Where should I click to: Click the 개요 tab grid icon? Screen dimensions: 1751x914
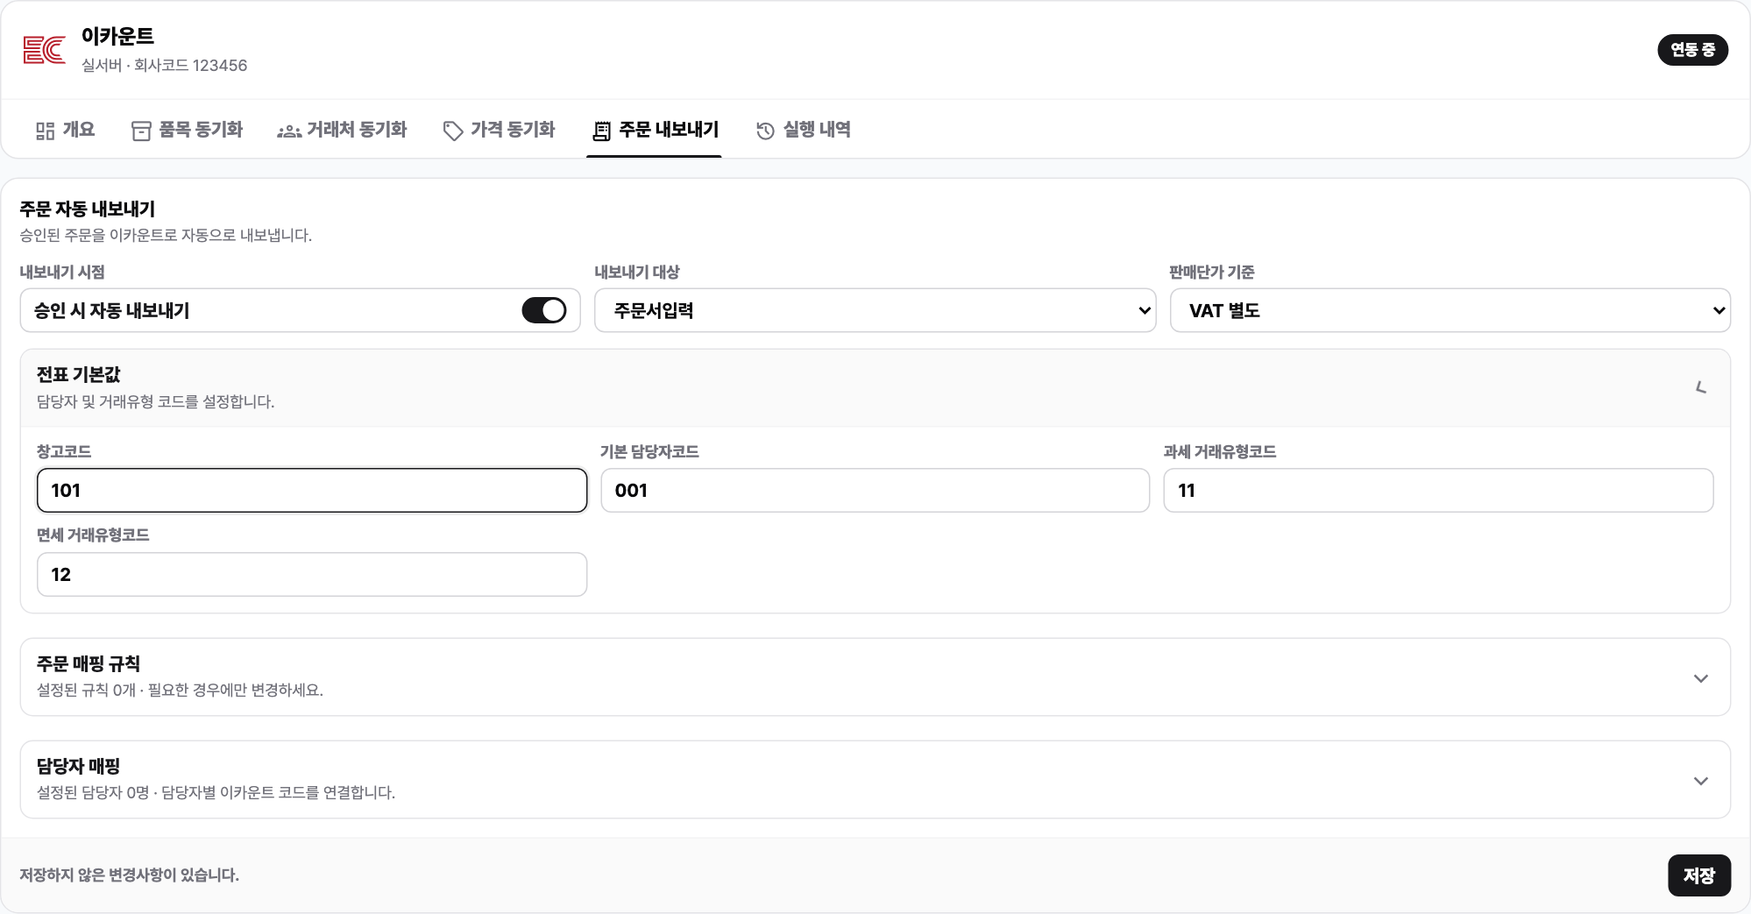pyautogui.click(x=46, y=131)
